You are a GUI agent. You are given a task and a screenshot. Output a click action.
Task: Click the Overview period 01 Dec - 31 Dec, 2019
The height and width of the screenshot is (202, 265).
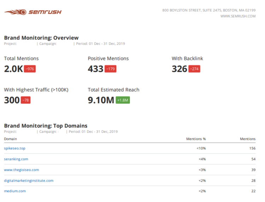100,44
